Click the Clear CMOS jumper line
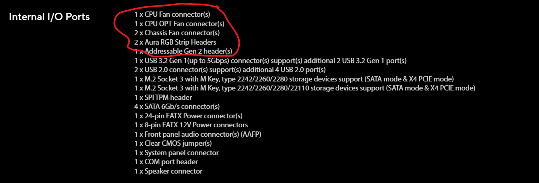This screenshot has width=539, height=183. coord(173,143)
